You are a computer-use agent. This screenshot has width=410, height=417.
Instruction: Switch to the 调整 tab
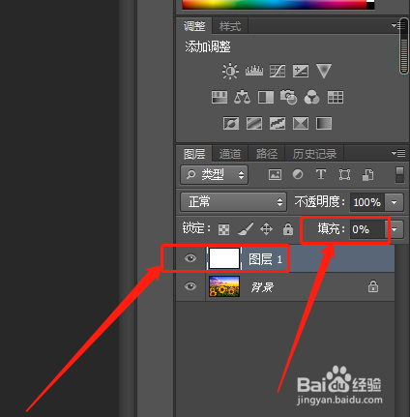[194, 26]
